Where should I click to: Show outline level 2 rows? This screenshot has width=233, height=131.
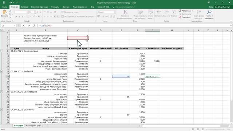pyautogui.click(x=4, y=30)
